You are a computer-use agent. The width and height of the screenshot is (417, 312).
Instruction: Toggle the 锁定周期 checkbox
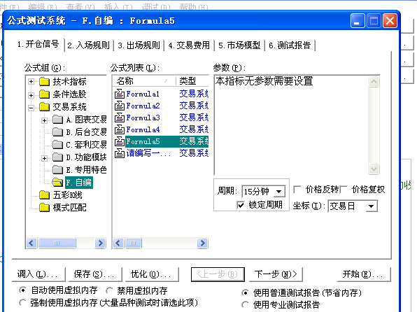pos(241,205)
